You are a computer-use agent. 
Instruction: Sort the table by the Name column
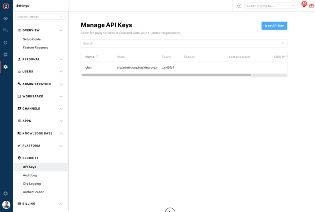[x=90, y=57]
